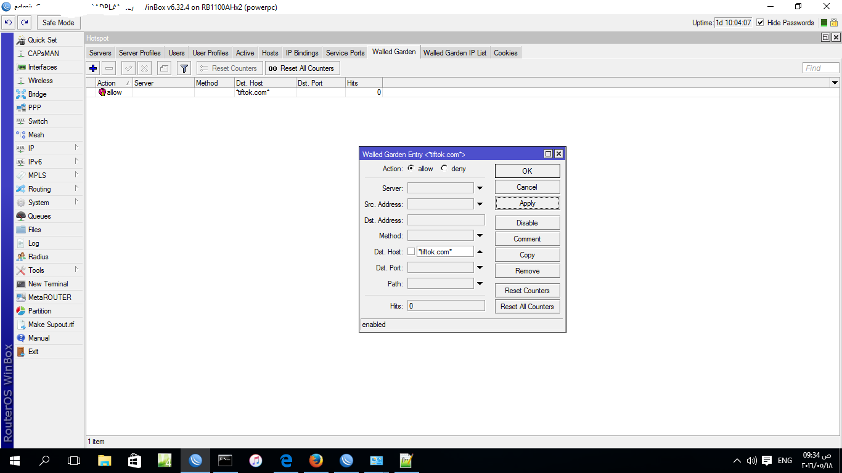The height and width of the screenshot is (473, 842).
Task: Expand the Routing submenu
Action: [76, 188]
